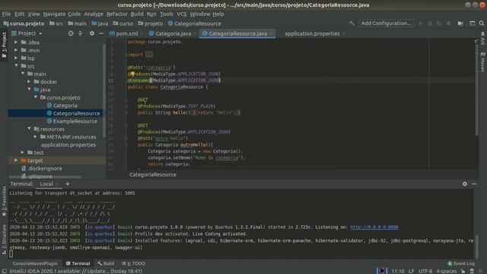Expand the .mvn folder
Viewport: 487px width, 274px height.
coord(16,50)
